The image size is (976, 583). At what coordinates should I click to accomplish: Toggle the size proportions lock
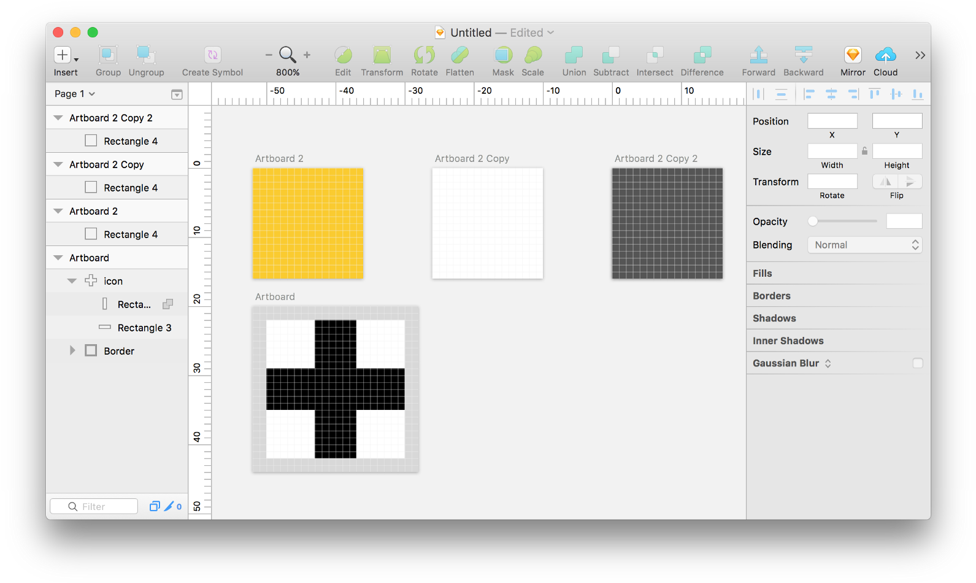click(864, 151)
